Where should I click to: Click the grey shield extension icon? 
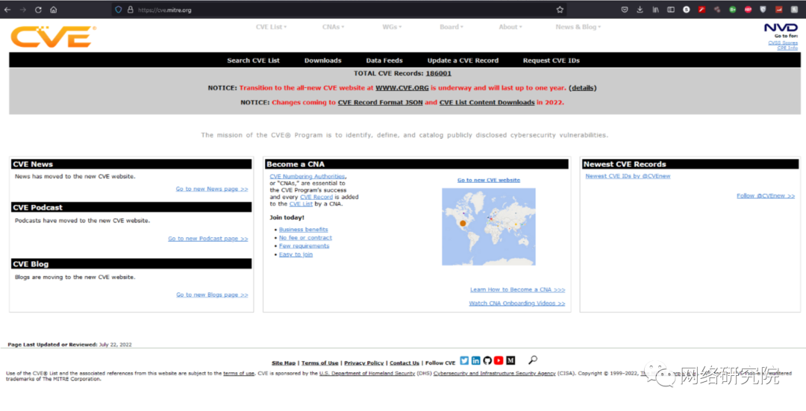click(x=763, y=10)
